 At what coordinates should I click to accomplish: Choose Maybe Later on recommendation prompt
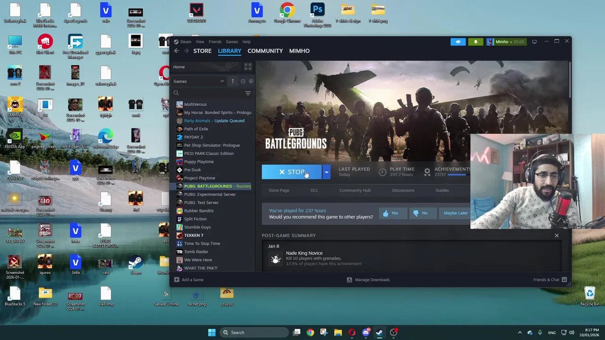(x=456, y=213)
